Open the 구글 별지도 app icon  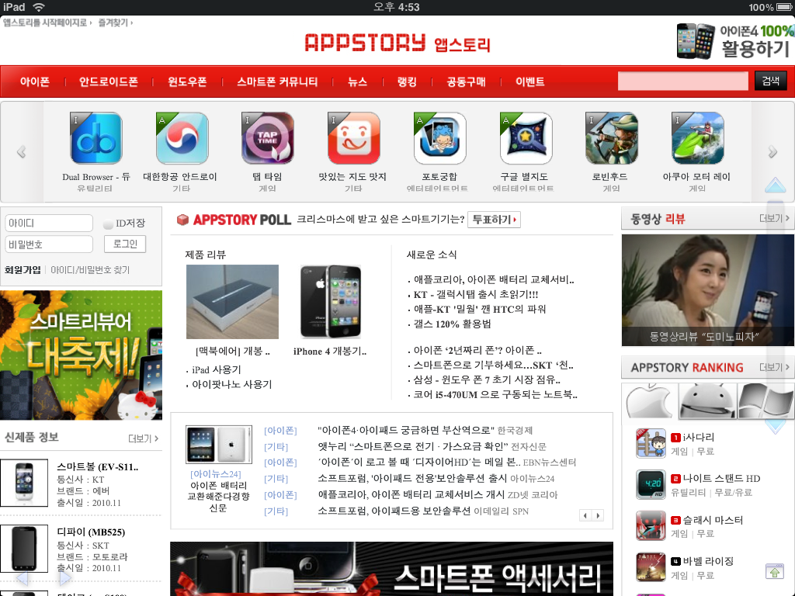(526, 138)
